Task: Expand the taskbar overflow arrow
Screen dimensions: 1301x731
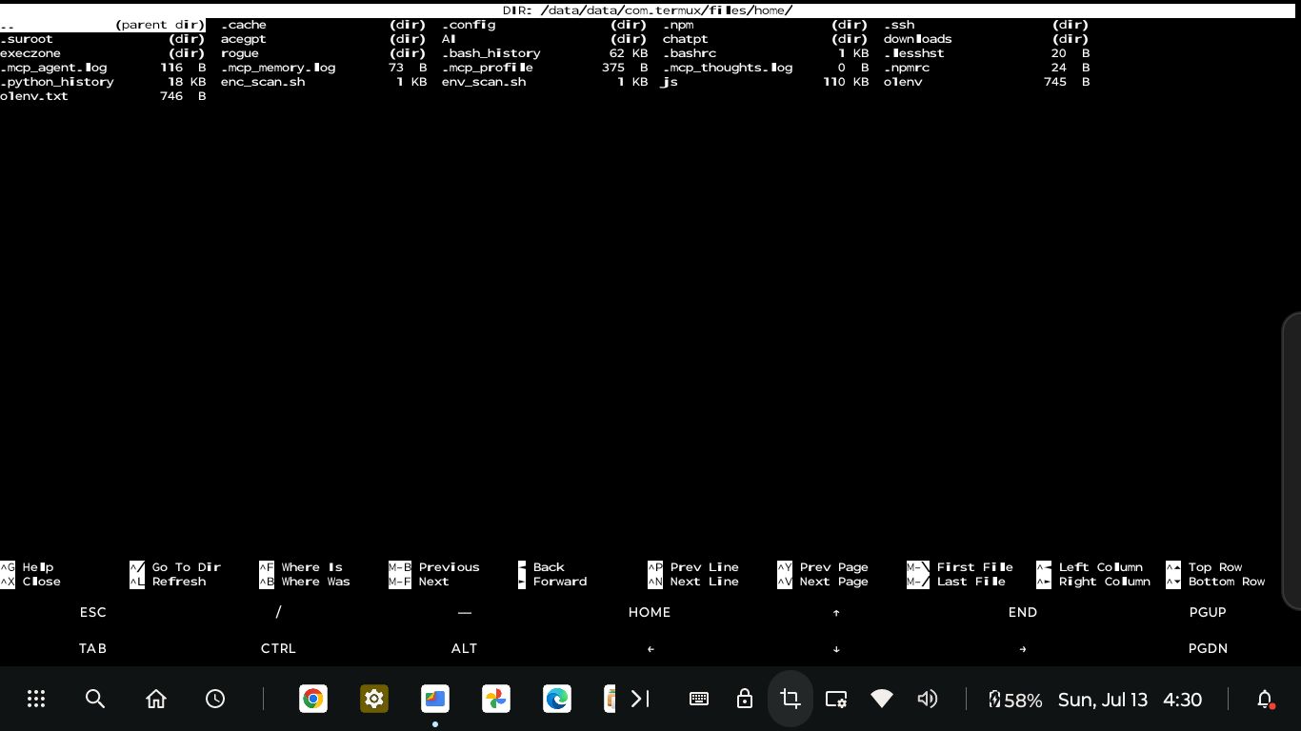Action: point(640,700)
